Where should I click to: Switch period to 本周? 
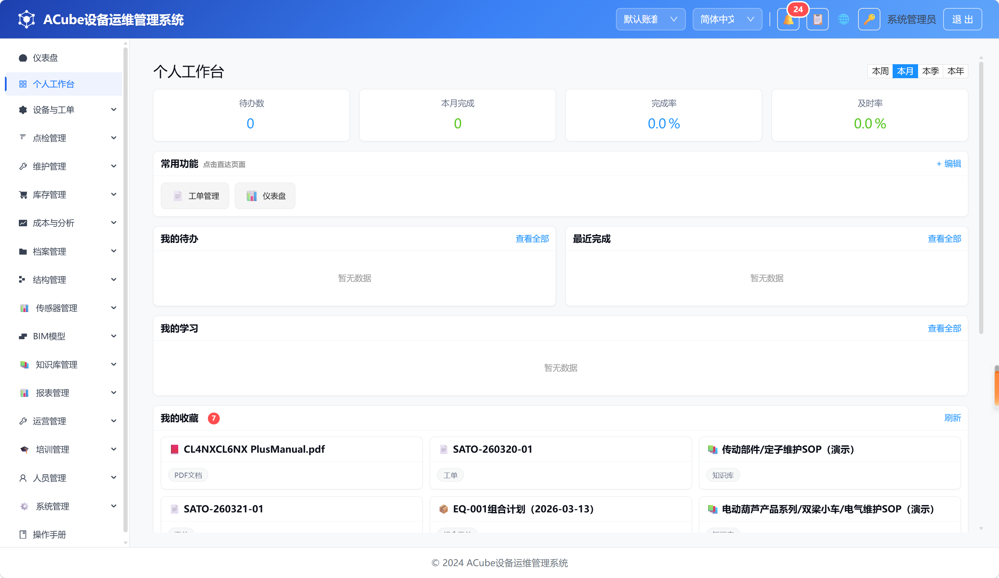(880, 72)
